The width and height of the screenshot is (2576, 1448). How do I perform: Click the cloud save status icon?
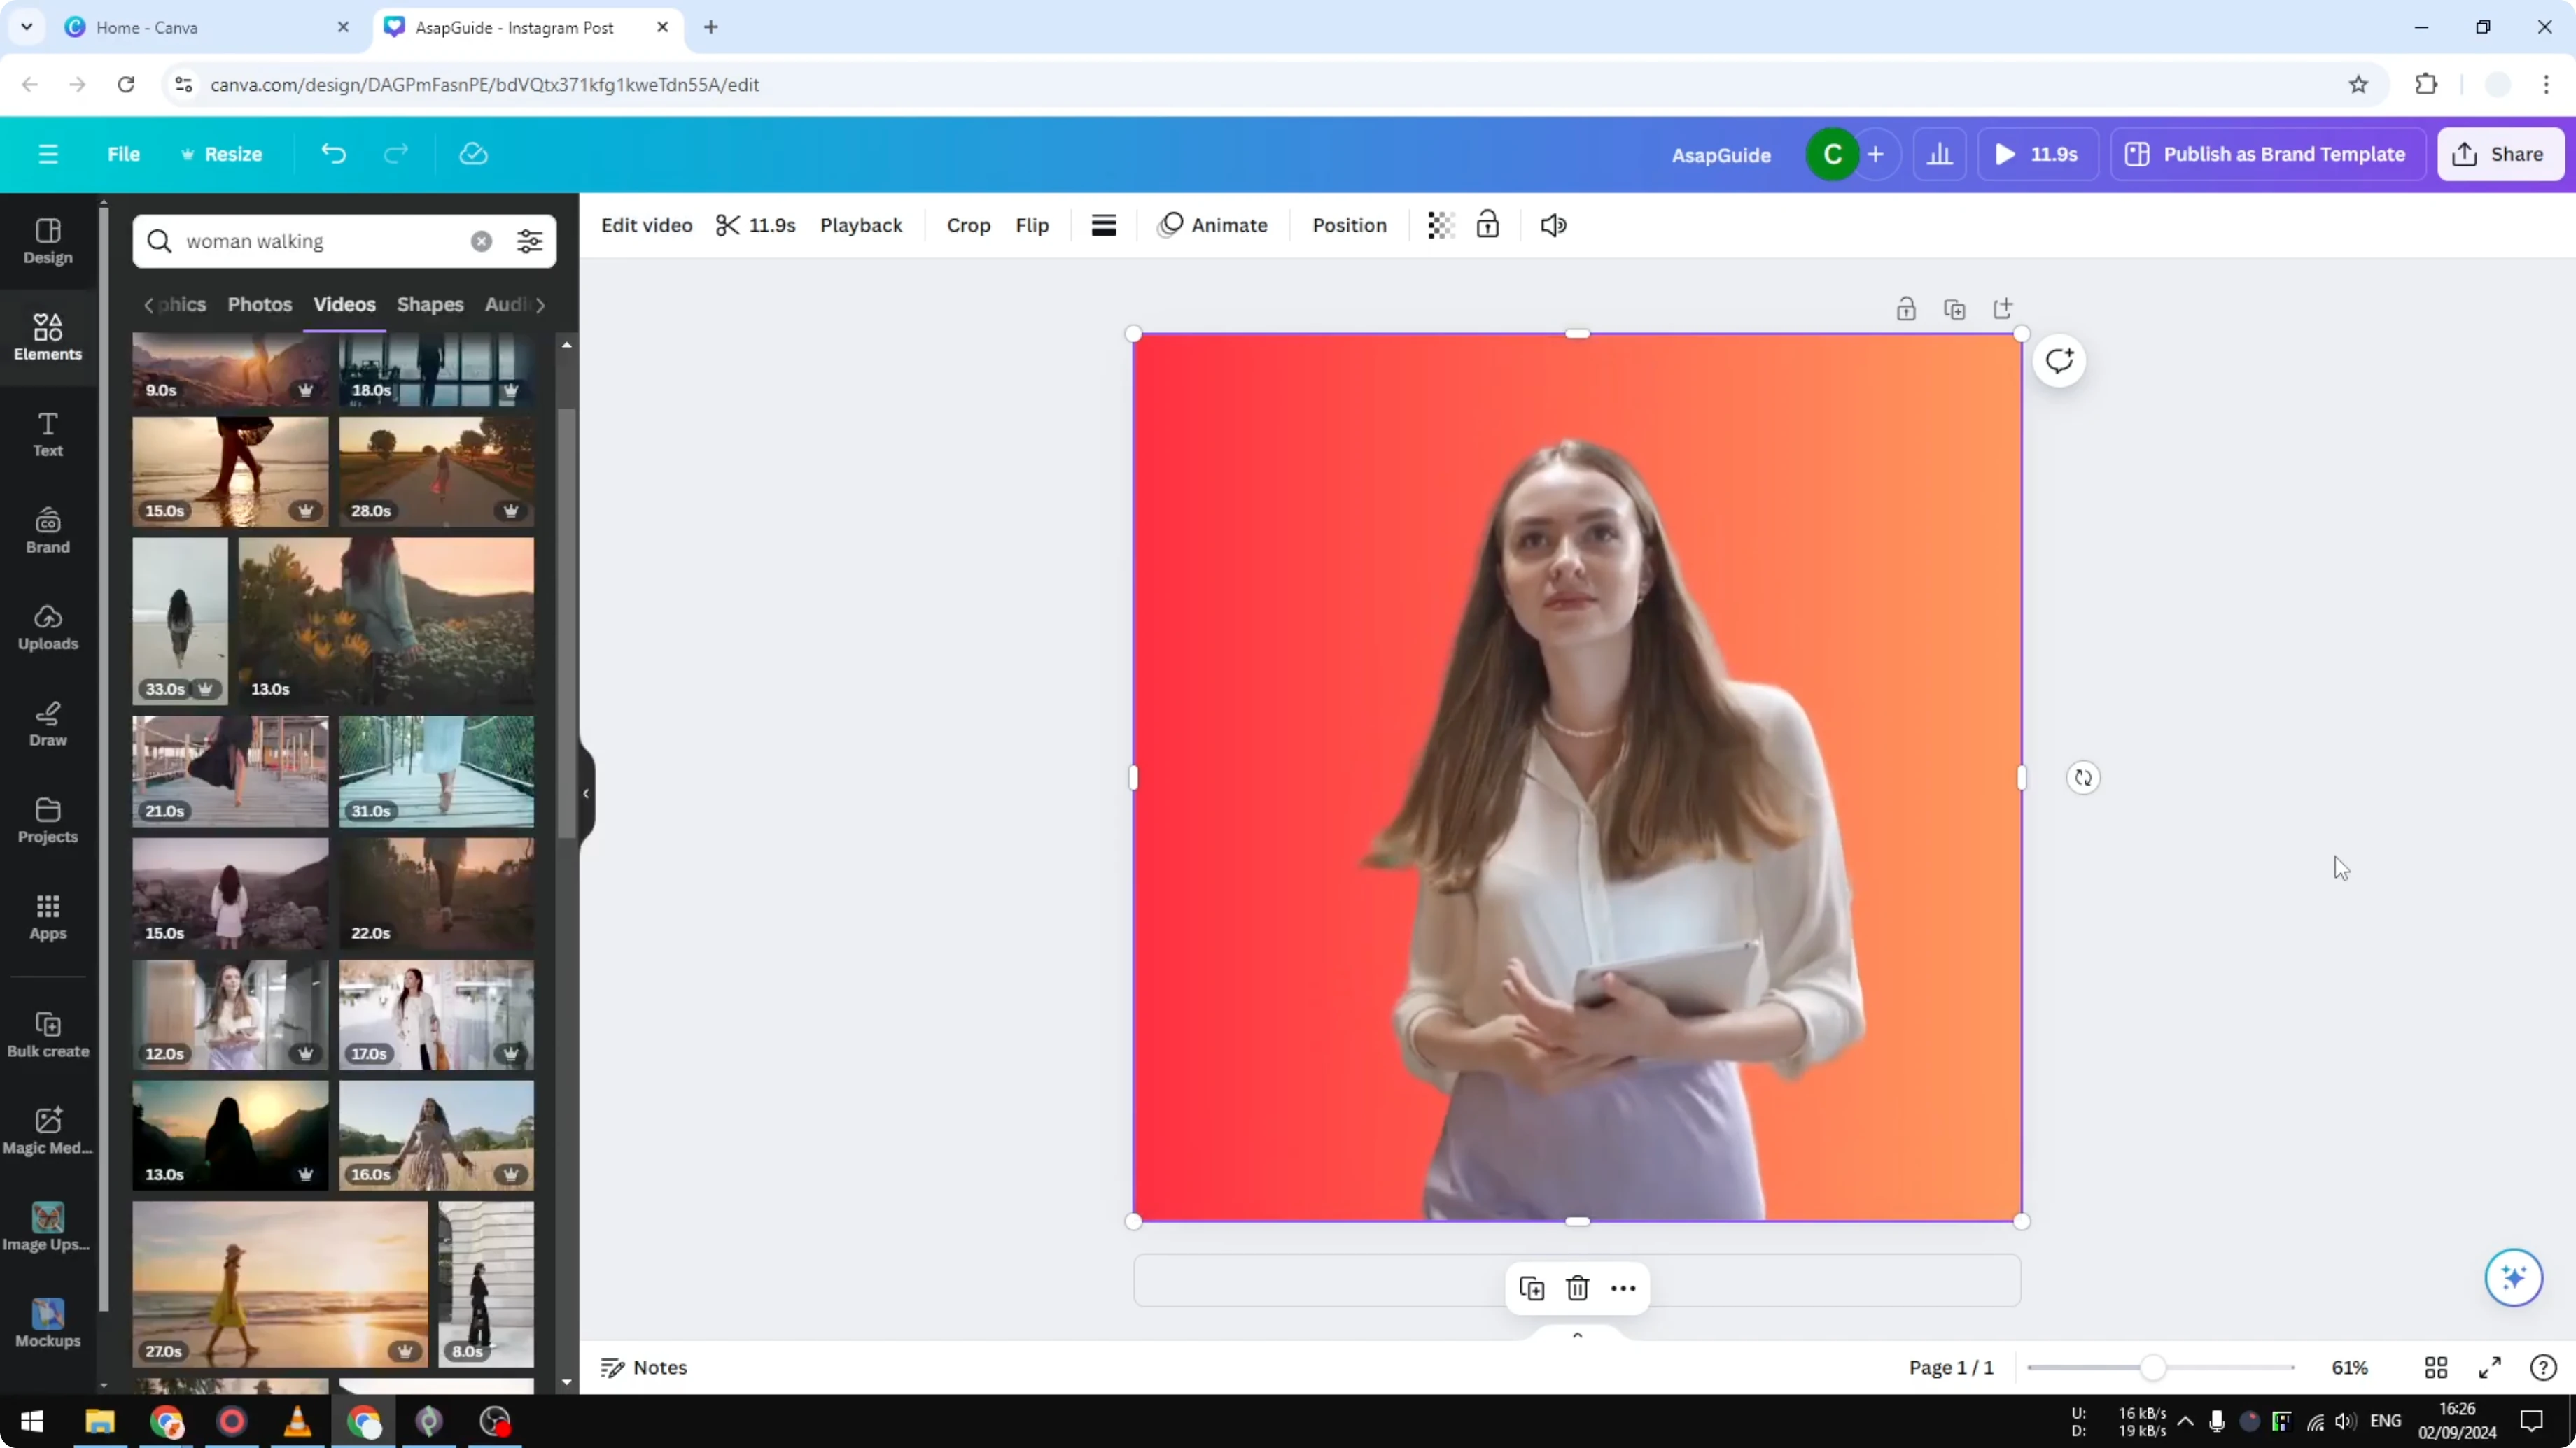click(473, 154)
